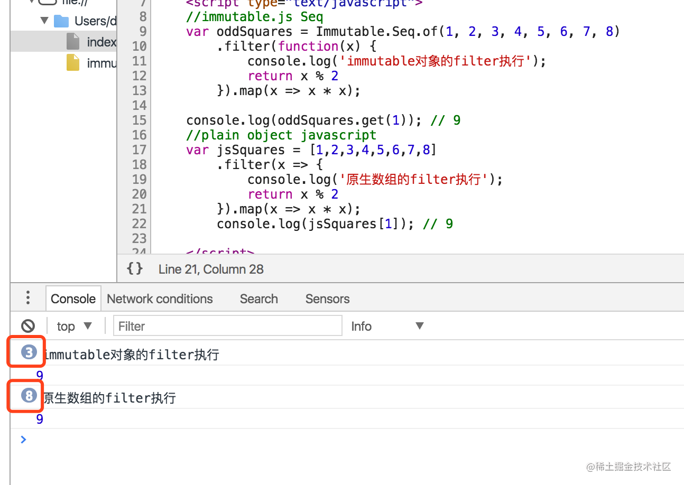
Task: Click 'console.log(jsSquares[1]);' on line 22
Action: coord(316,224)
